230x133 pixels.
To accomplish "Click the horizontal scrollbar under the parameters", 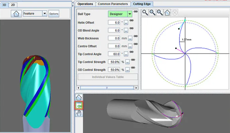I will click(x=107, y=88).
